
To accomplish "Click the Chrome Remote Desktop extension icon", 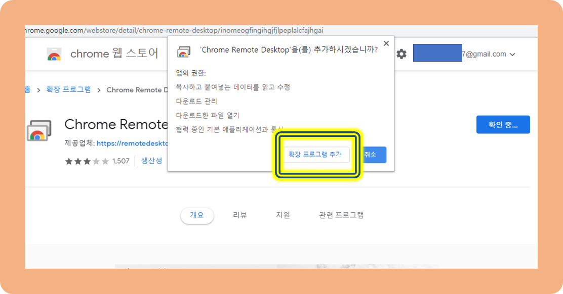I will point(39,130).
